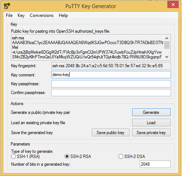Click Save private key button
This screenshot has width=182, height=176.
[x=151, y=133]
